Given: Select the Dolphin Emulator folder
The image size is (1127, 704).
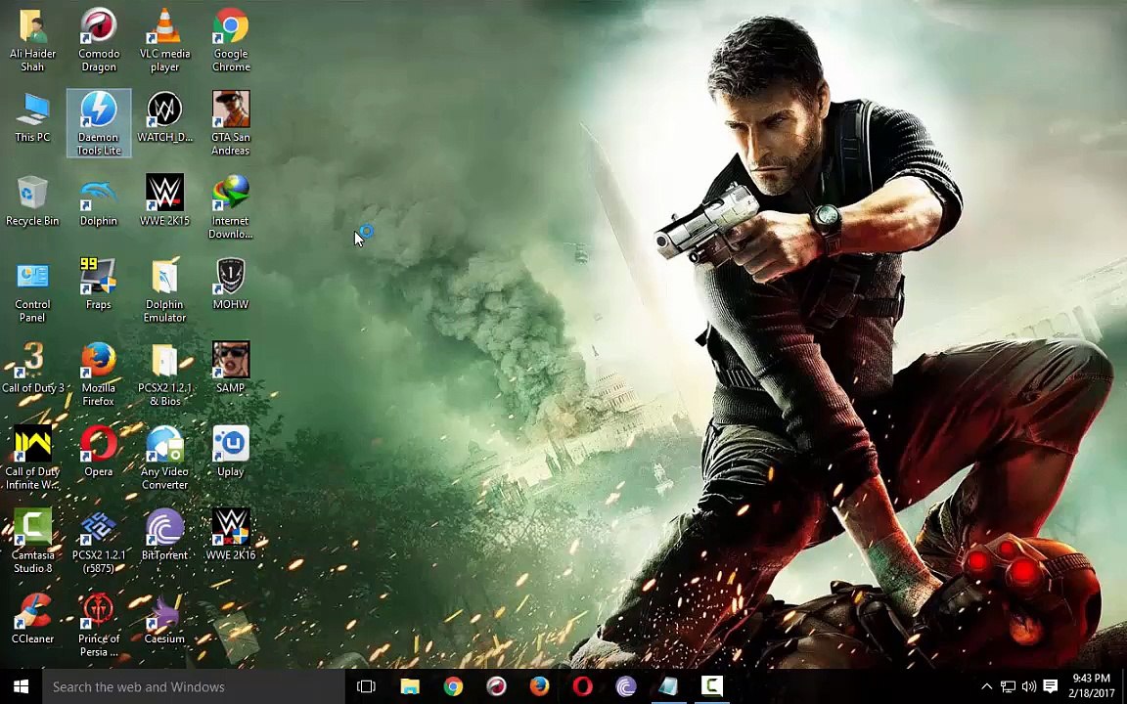Looking at the screenshot, I should [164, 291].
